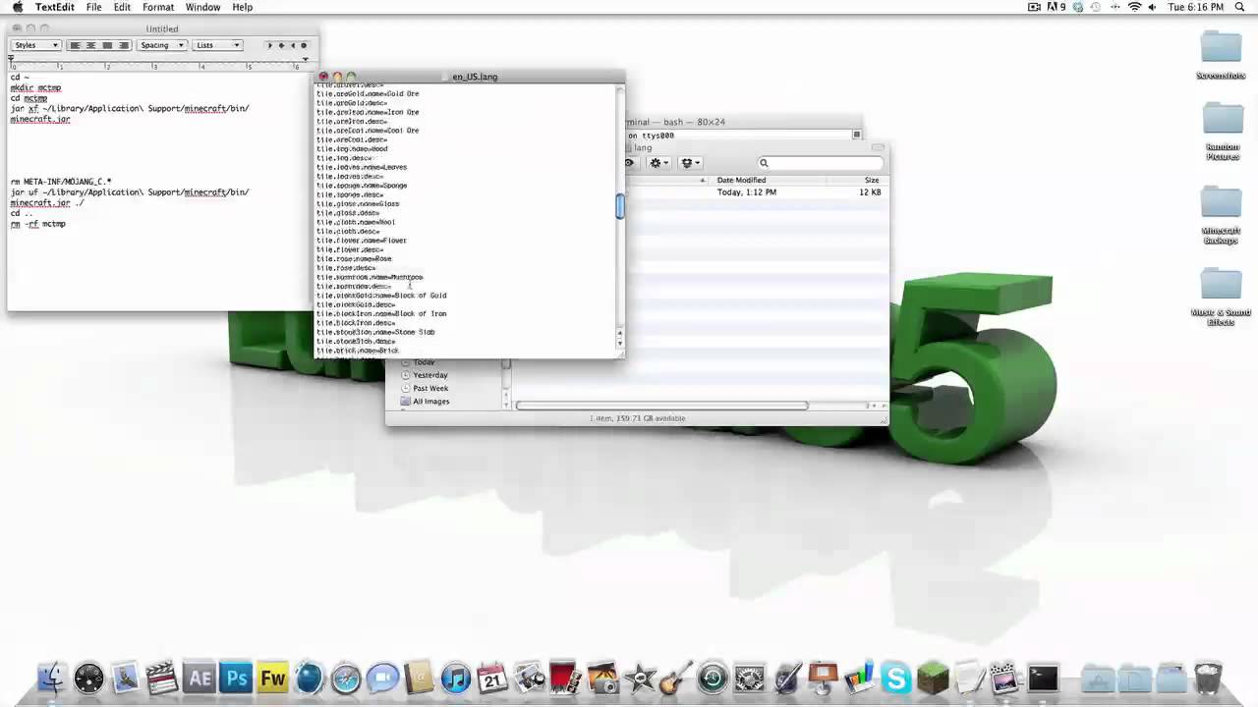
Task: Set center text alignment in TextEdit
Action: coord(90,45)
